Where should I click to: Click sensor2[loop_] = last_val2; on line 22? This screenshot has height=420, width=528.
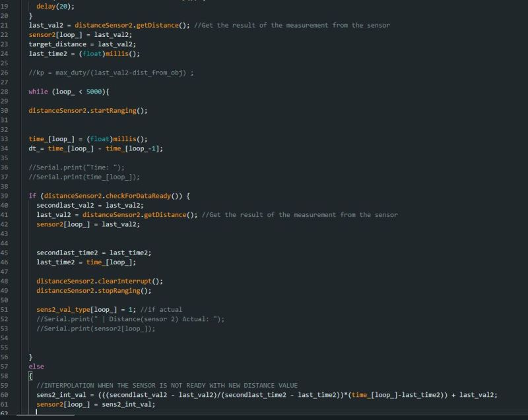pyautogui.click(x=81, y=35)
